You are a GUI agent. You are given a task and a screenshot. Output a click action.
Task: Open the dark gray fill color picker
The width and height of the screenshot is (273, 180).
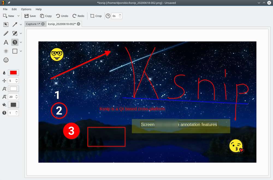[x=13, y=105]
